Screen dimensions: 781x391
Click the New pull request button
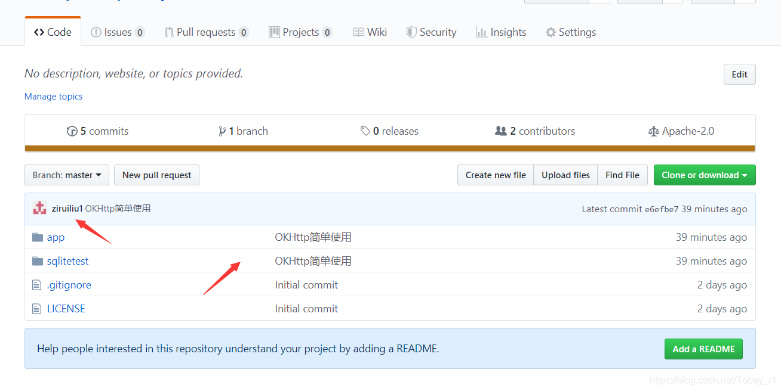[156, 175]
